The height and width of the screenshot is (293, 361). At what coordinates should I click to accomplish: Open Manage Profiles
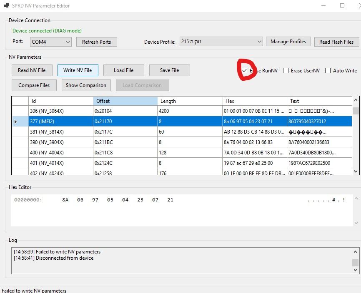coord(288,42)
